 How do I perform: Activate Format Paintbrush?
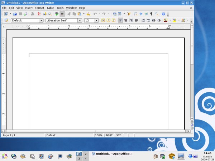tap(88, 14)
